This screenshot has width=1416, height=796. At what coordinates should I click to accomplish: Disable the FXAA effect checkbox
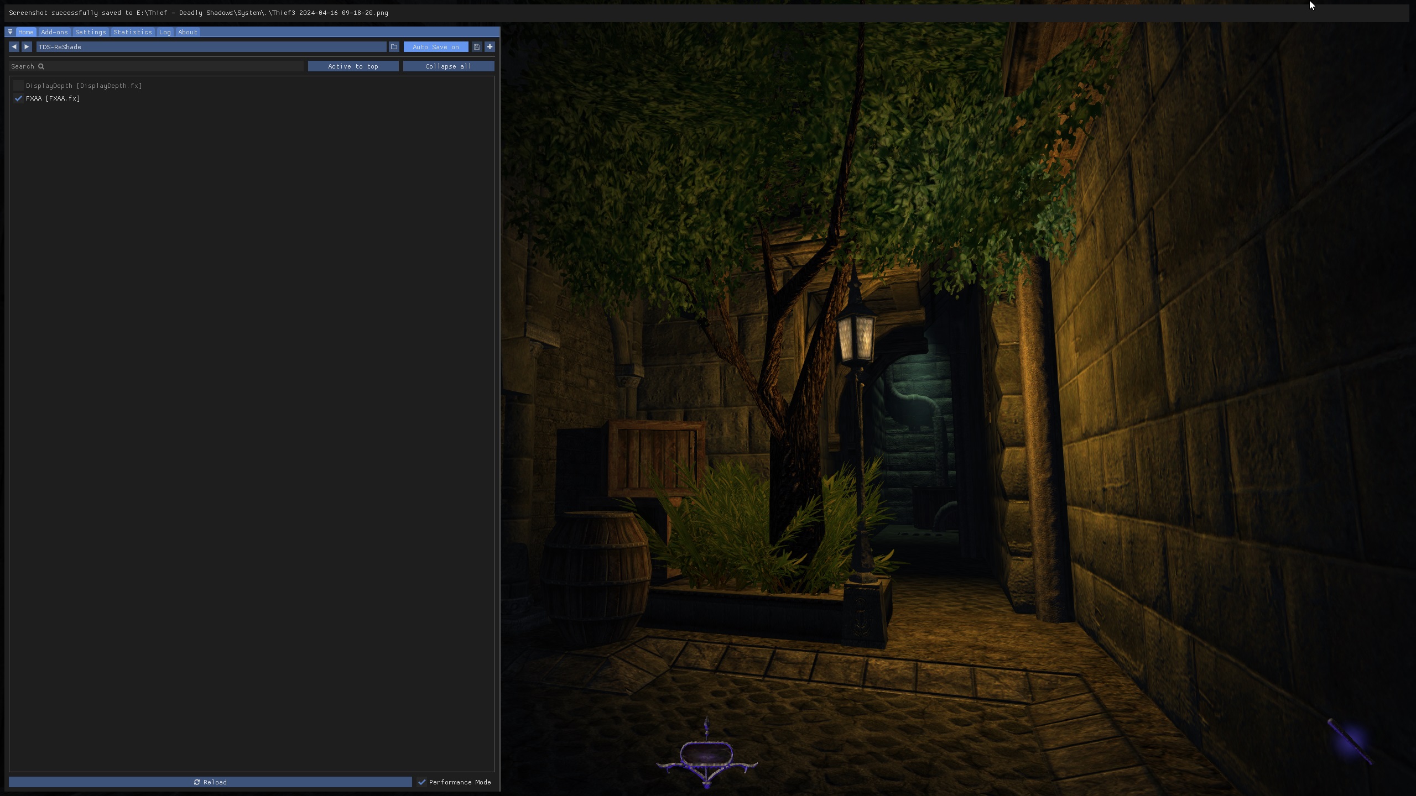point(18,98)
